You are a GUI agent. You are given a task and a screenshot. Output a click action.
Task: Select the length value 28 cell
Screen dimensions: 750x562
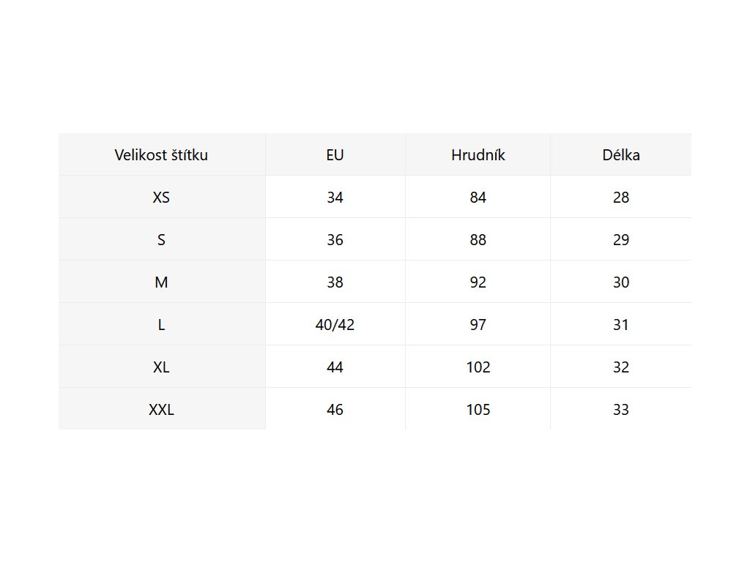pyautogui.click(x=621, y=198)
